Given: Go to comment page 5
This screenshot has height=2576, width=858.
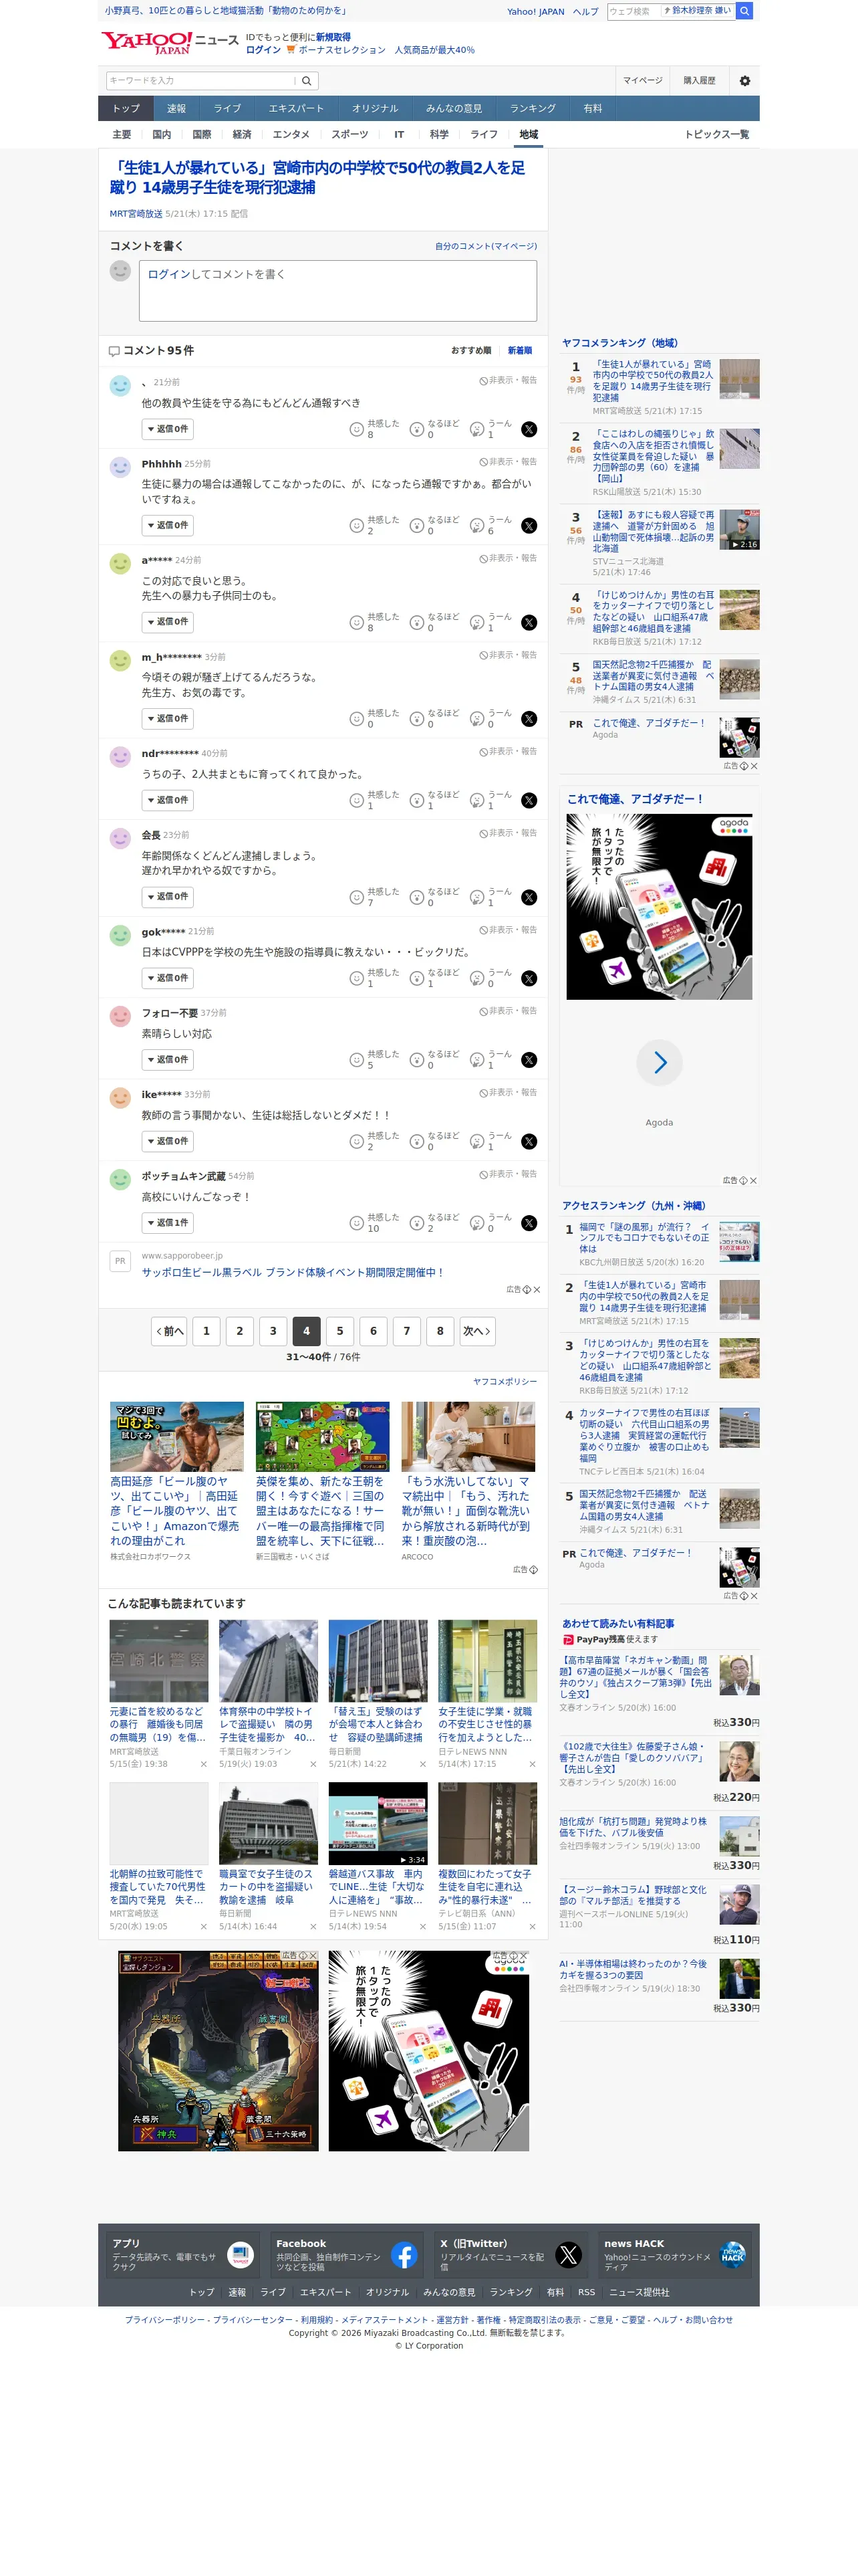Looking at the screenshot, I should 339,1331.
